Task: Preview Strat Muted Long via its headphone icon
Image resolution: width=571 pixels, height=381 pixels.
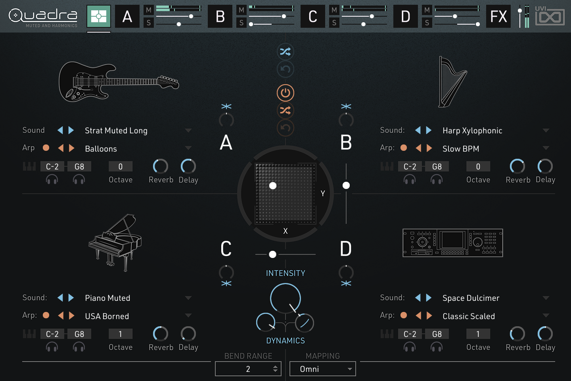Action: (52, 179)
